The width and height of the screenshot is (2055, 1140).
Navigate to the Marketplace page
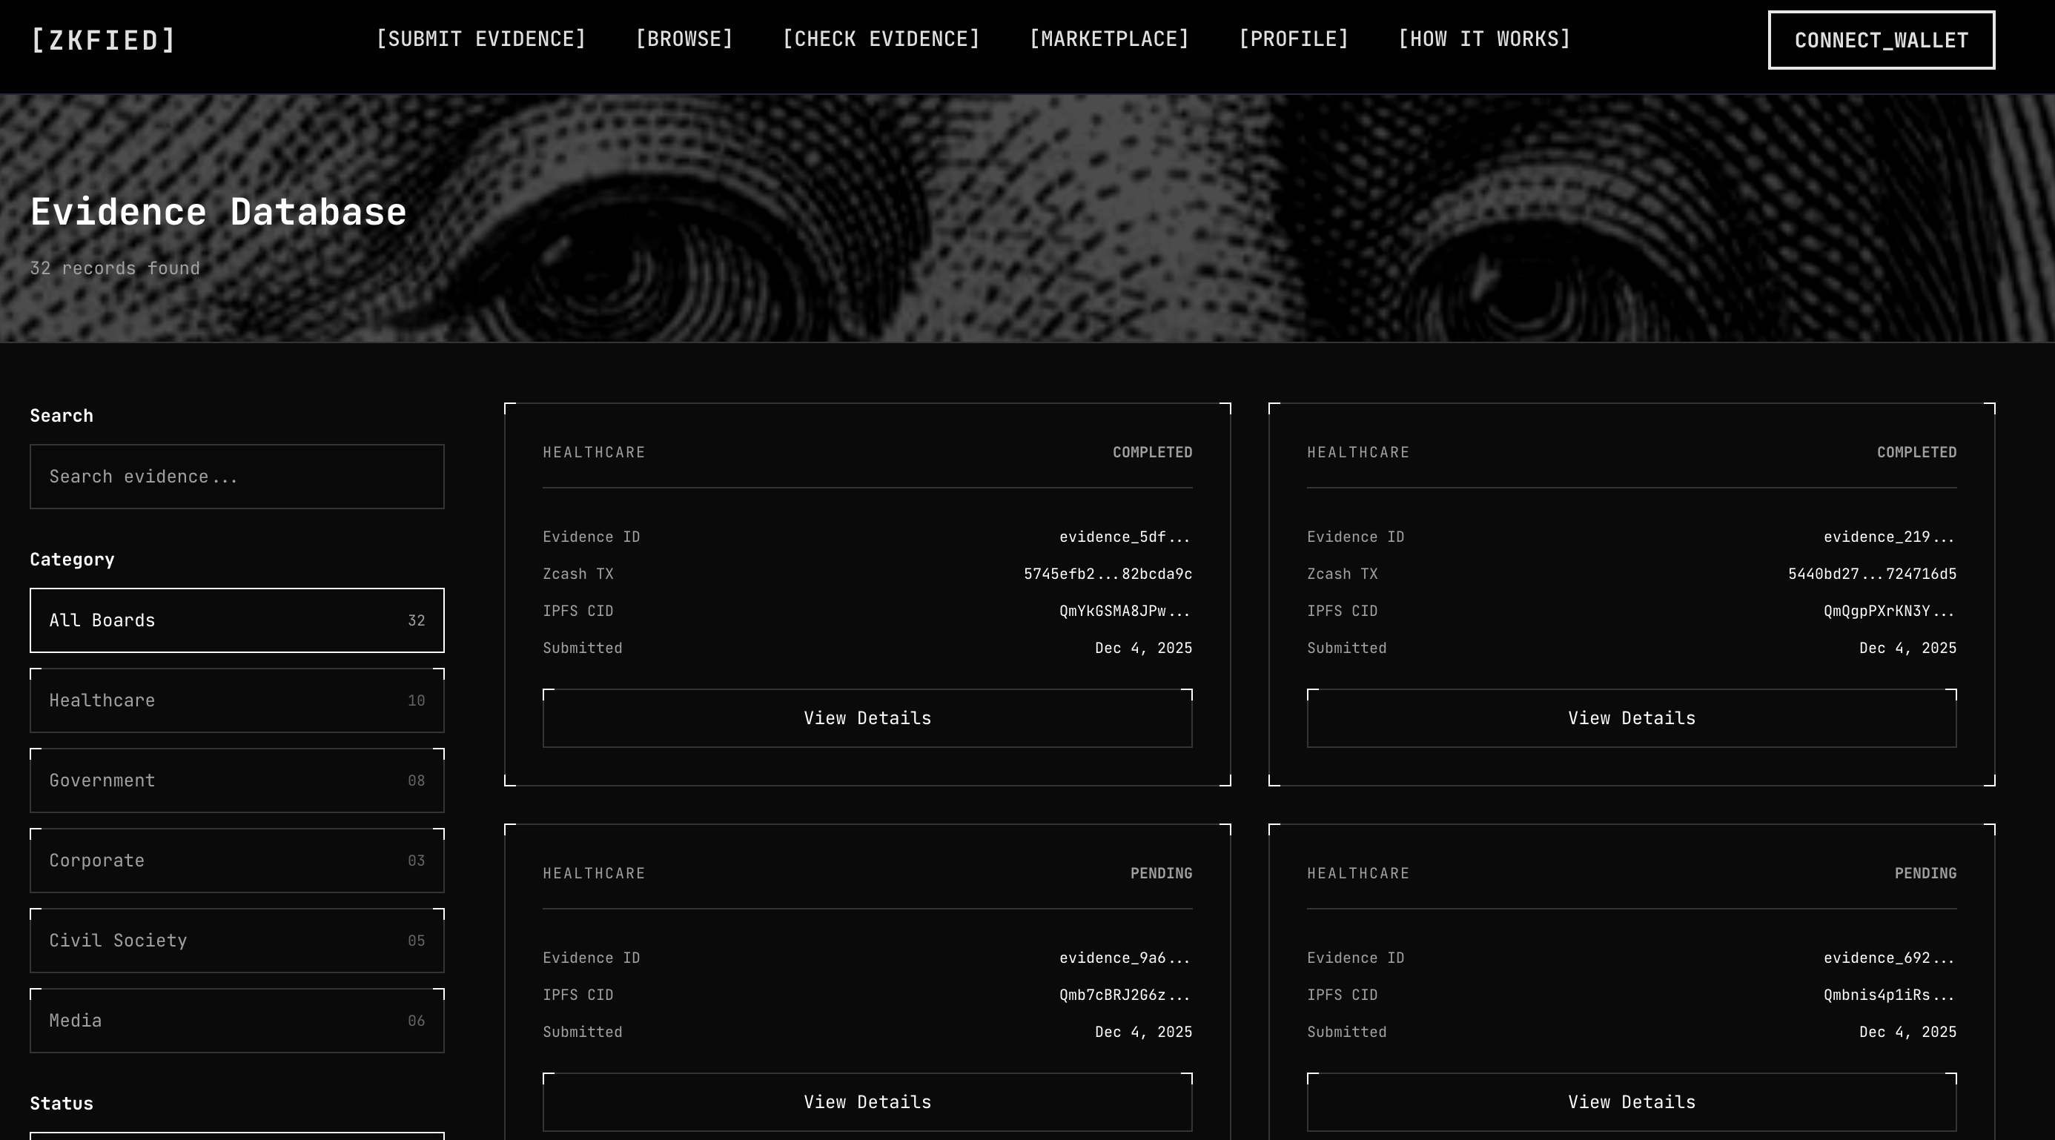click(1109, 39)
